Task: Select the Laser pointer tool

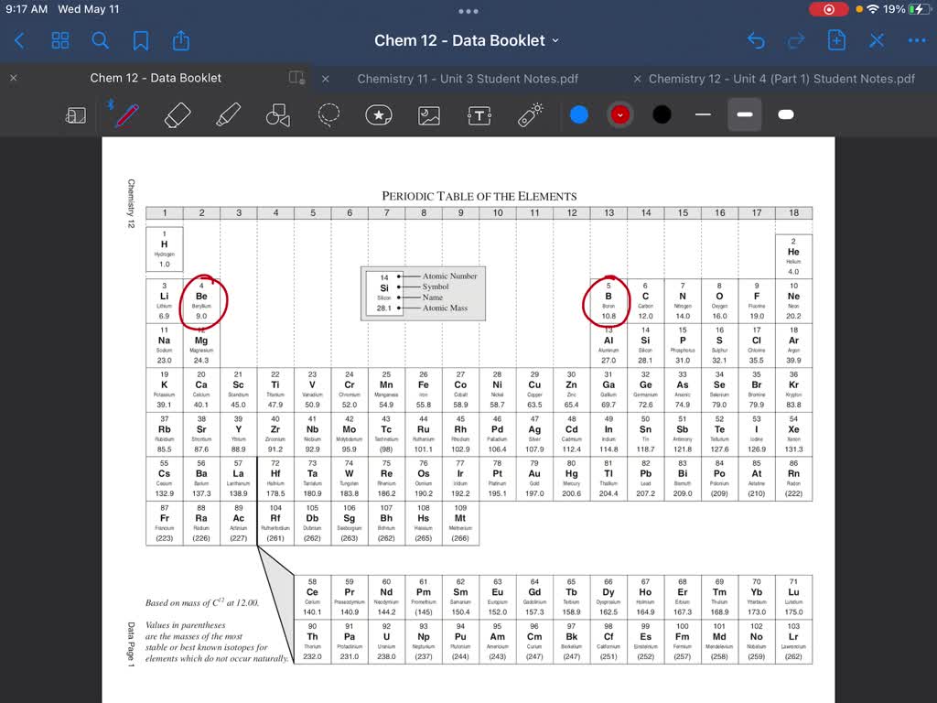Action: point(530,114)
